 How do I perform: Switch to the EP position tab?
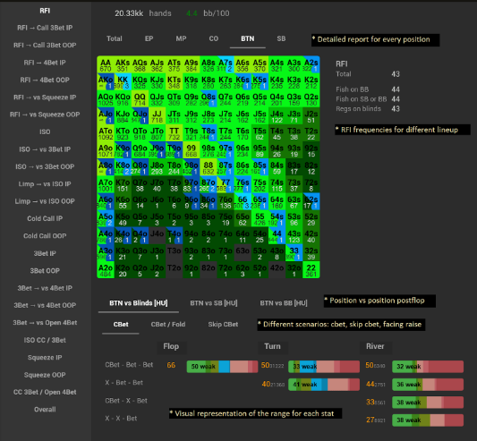click(x=149, y=38)
